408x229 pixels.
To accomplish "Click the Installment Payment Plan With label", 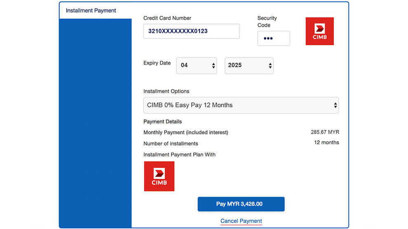I will pos(179,155).
